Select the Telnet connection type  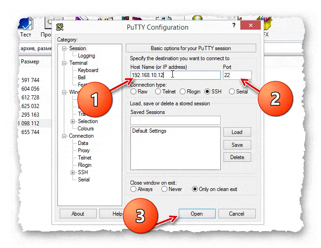coord(158,92)
